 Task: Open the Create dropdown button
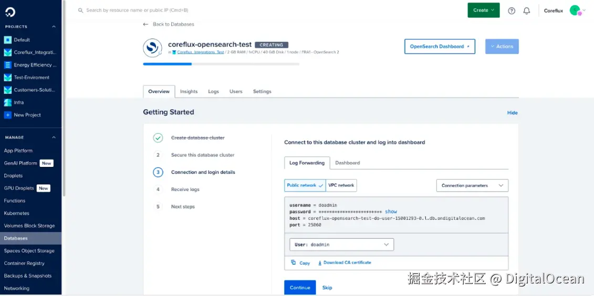click(x=484, y=10)
